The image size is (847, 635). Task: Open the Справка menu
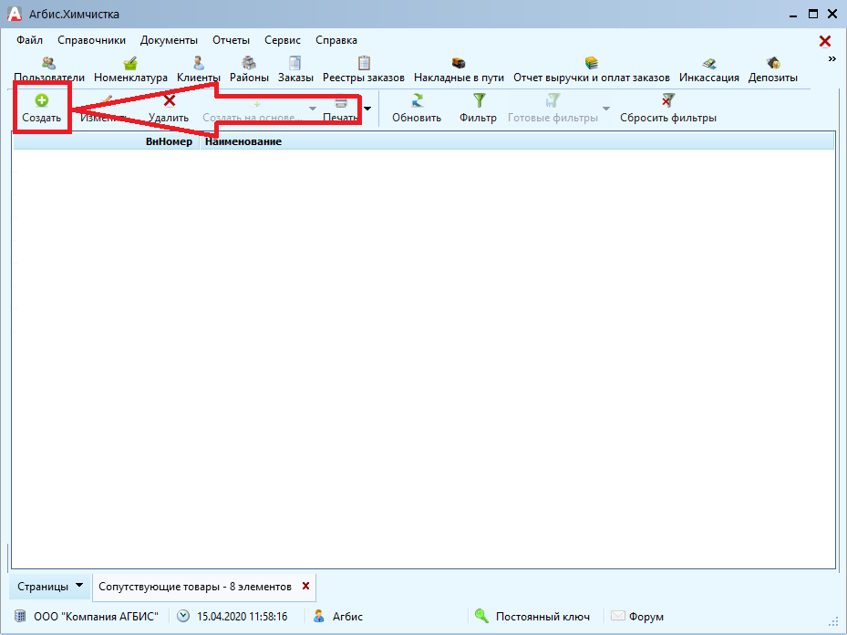tap(336, 40)
